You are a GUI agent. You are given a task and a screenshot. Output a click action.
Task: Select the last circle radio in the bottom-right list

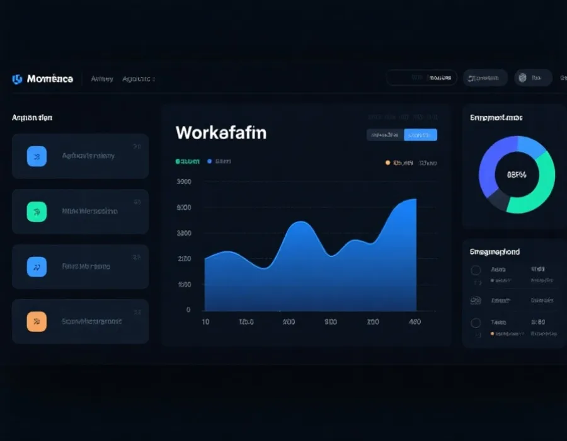click(x=476, y=323)
